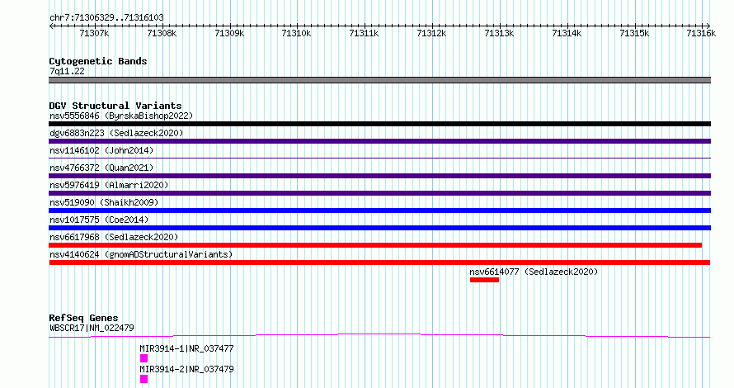
Task: Click the 71308k ruler tick label
Action: [x=162, y=33]
